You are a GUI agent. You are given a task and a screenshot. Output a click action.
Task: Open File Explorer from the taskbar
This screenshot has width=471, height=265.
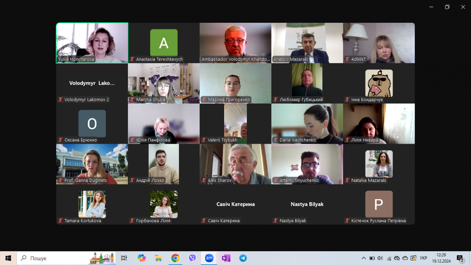click(159, 258)
